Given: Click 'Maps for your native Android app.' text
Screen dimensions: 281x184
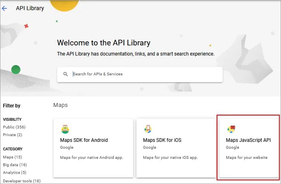Looking at the screenshot, I should coord(92,158).
